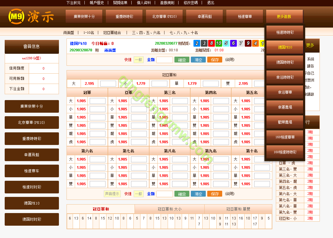Screen dimensions: 333x238
Task: Toggle the 声音提示 sound alert option
Action: (x=112, y=194)
